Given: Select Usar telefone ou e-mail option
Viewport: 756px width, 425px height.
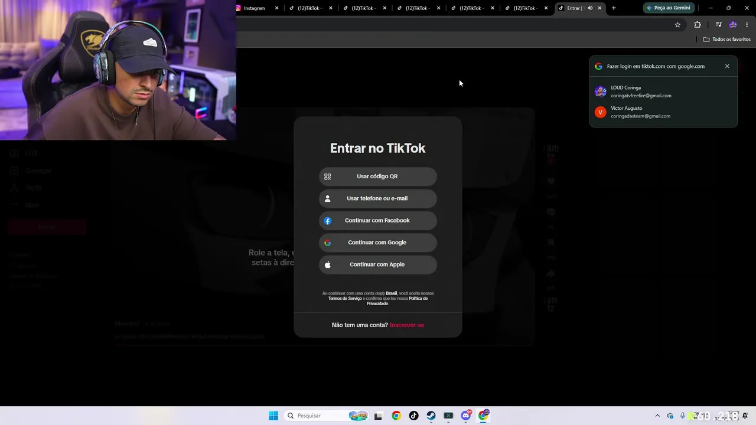Looking at the screenshot, I should pos(378,198).
